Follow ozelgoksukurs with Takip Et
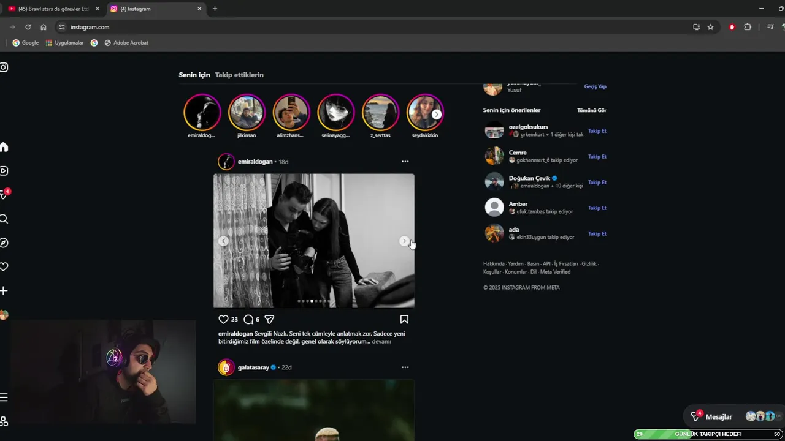The image size is (785, 441). click(597, 131)
